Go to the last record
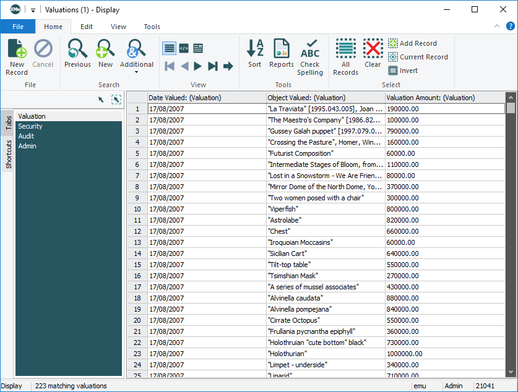Viewport: 518px width, 392px height. (x=213, y=66)
